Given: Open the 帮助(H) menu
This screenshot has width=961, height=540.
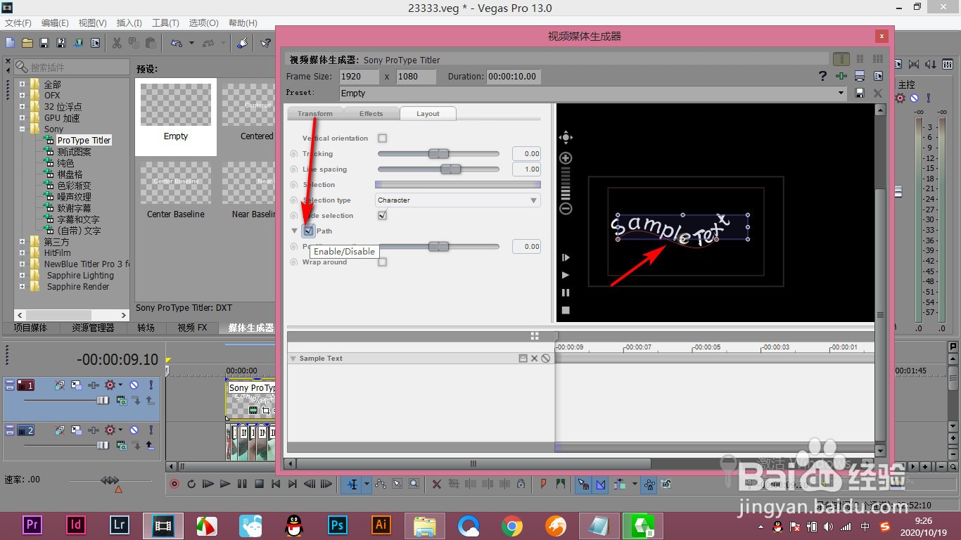Looking at the screenshot, I should 243,23.
